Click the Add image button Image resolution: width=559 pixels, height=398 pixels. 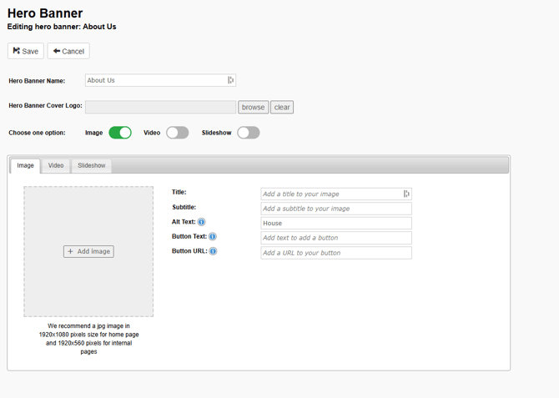pyautogui.click(x=88, y=251)
